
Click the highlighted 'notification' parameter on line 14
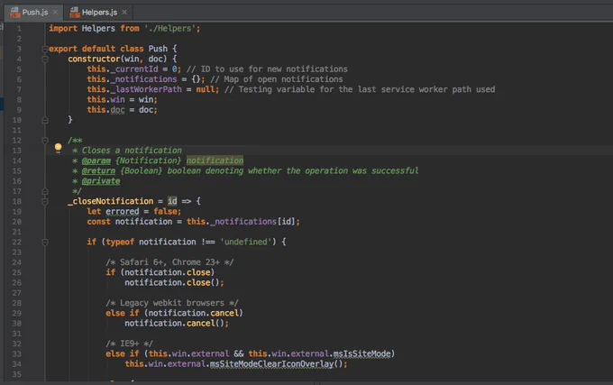(x=215, y=160)
